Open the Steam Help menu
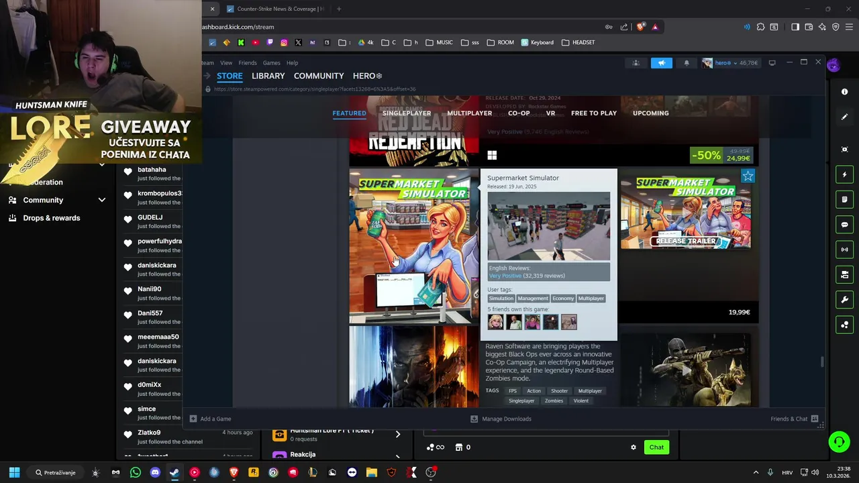The width and height of the screenshot is (859, 483). 293,63
